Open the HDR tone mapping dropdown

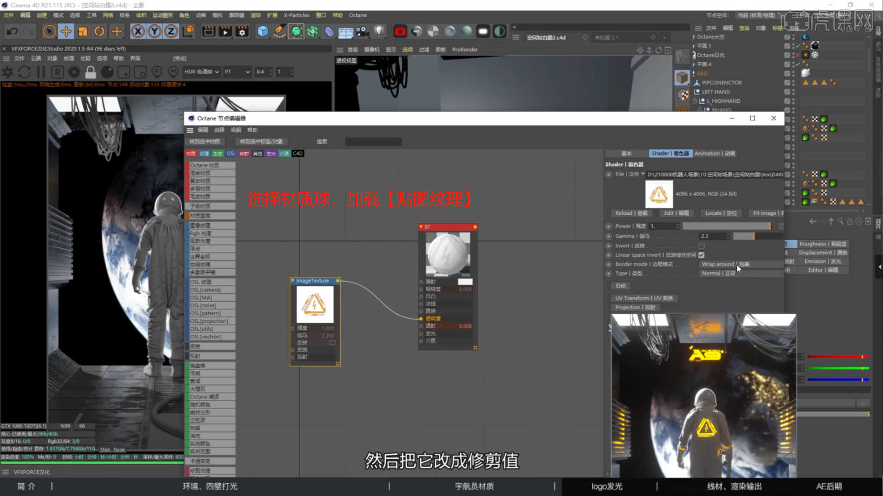201,72
